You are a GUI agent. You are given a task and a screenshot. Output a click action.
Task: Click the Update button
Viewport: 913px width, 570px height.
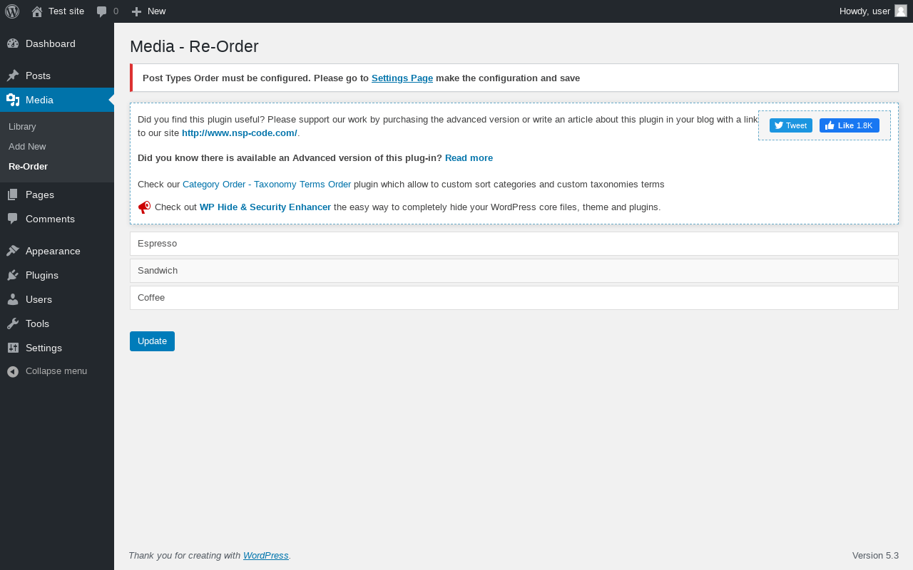point(152,341)
